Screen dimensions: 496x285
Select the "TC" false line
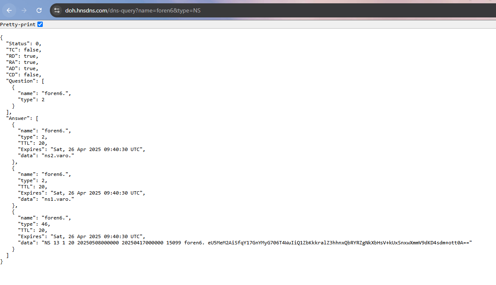point(24,50)
